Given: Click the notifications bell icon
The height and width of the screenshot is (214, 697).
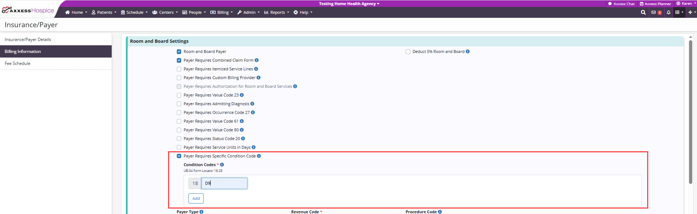Looking at the screenshot, I should point(668,12).
